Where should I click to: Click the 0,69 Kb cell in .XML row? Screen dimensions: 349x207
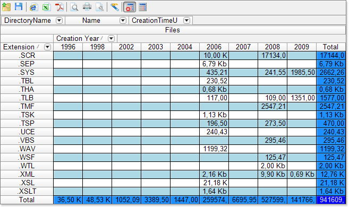pos(302,174)
